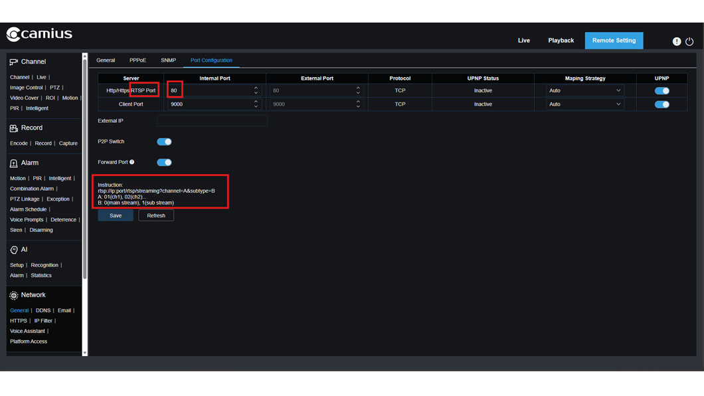
Task: Open Mapping Strategy dropdown for Client Port row
Action: [x=585, y=104]
